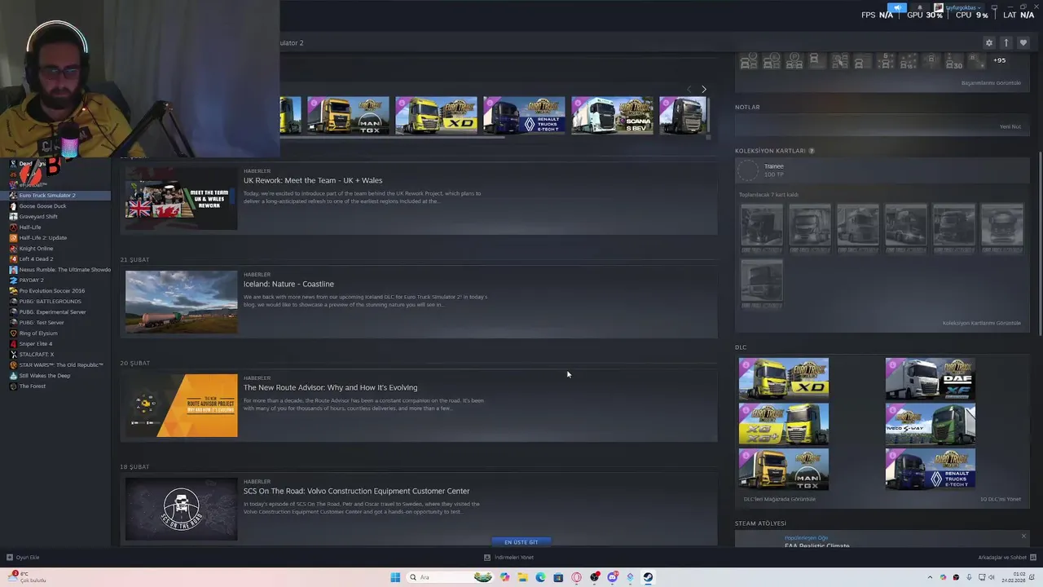1043x587 pixels.
Task: Open the DAF XG/XG+ DLC tile
Action: click(784, 424)
